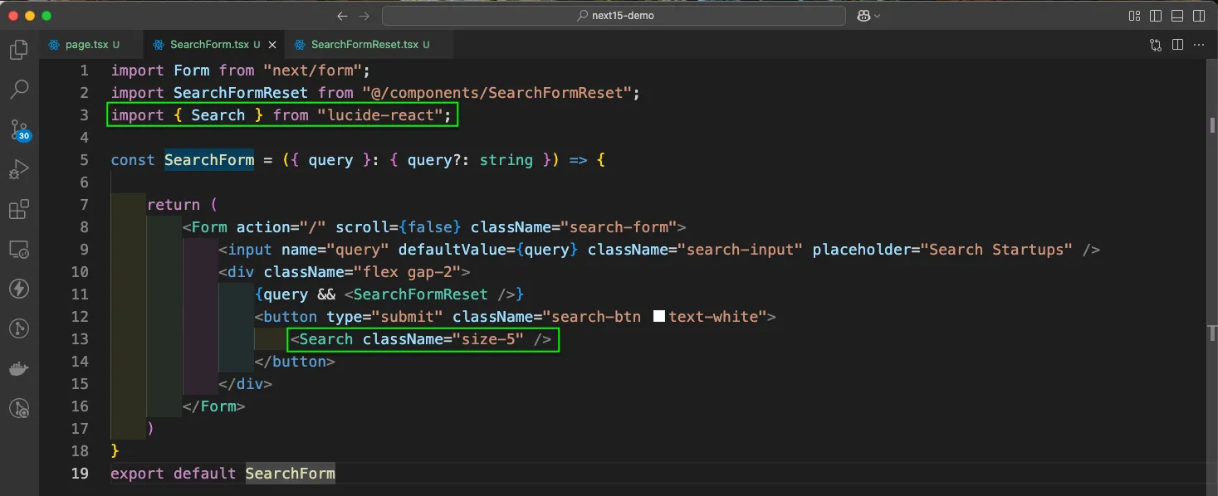
Task: Click the return keyword
Action: point(174,205)
